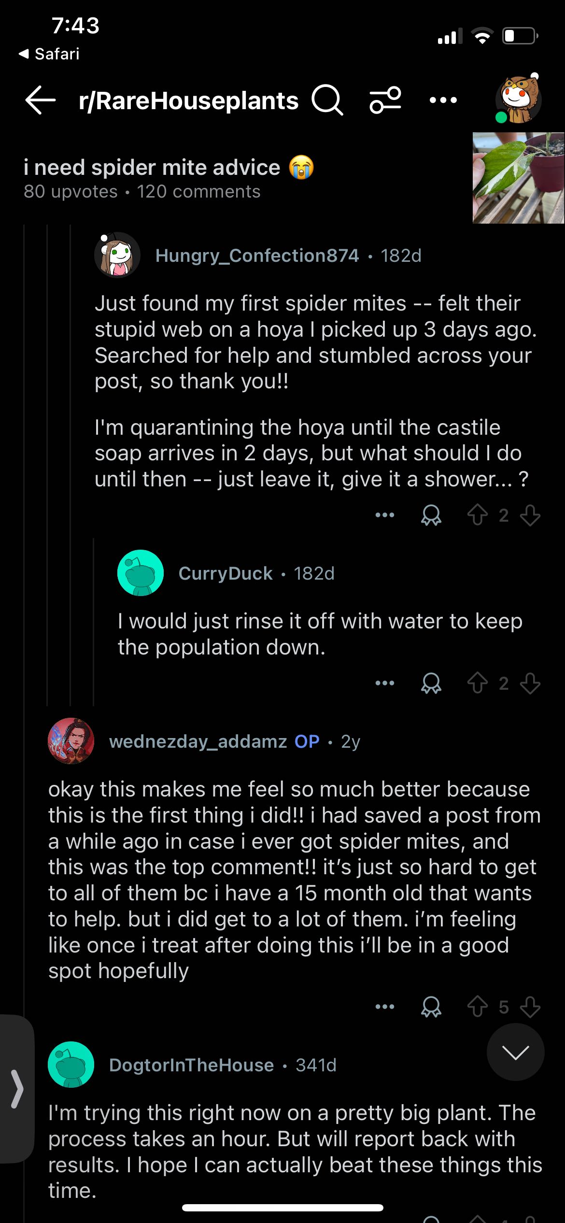Screen dimensions: 565x1223
Task: Open CurryDuck's user profile link
Action: (x=226, y=573)
